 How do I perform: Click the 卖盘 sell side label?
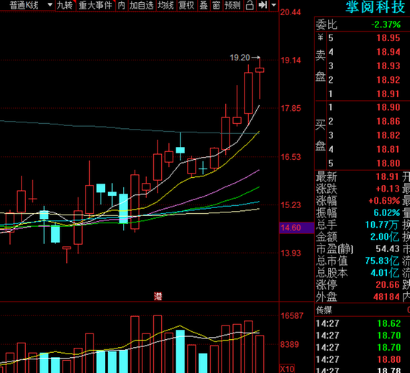pos(320,66)
